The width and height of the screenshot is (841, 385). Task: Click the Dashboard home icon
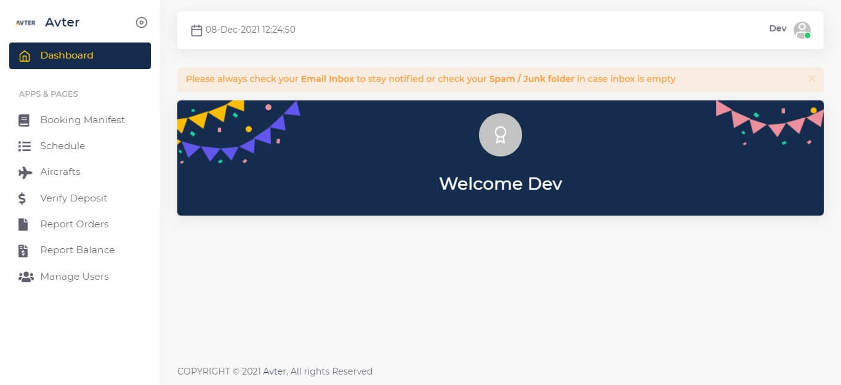coord(25,56)
